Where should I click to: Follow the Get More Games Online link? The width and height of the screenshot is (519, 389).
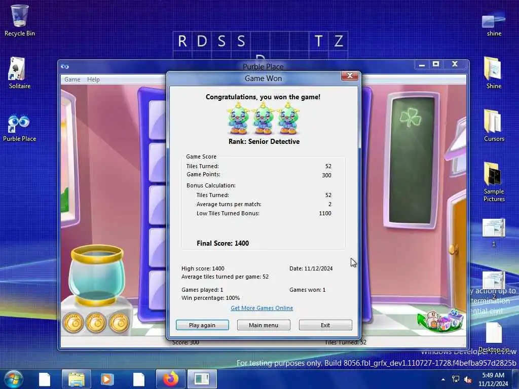tap(262, 308)
